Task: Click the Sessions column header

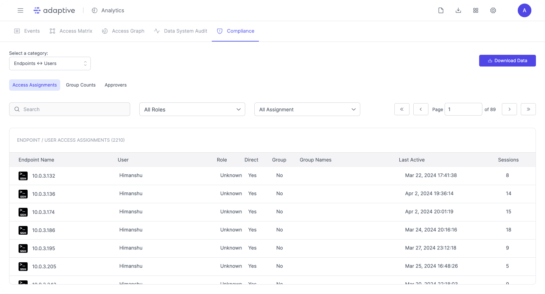Action: pos(508,160)
